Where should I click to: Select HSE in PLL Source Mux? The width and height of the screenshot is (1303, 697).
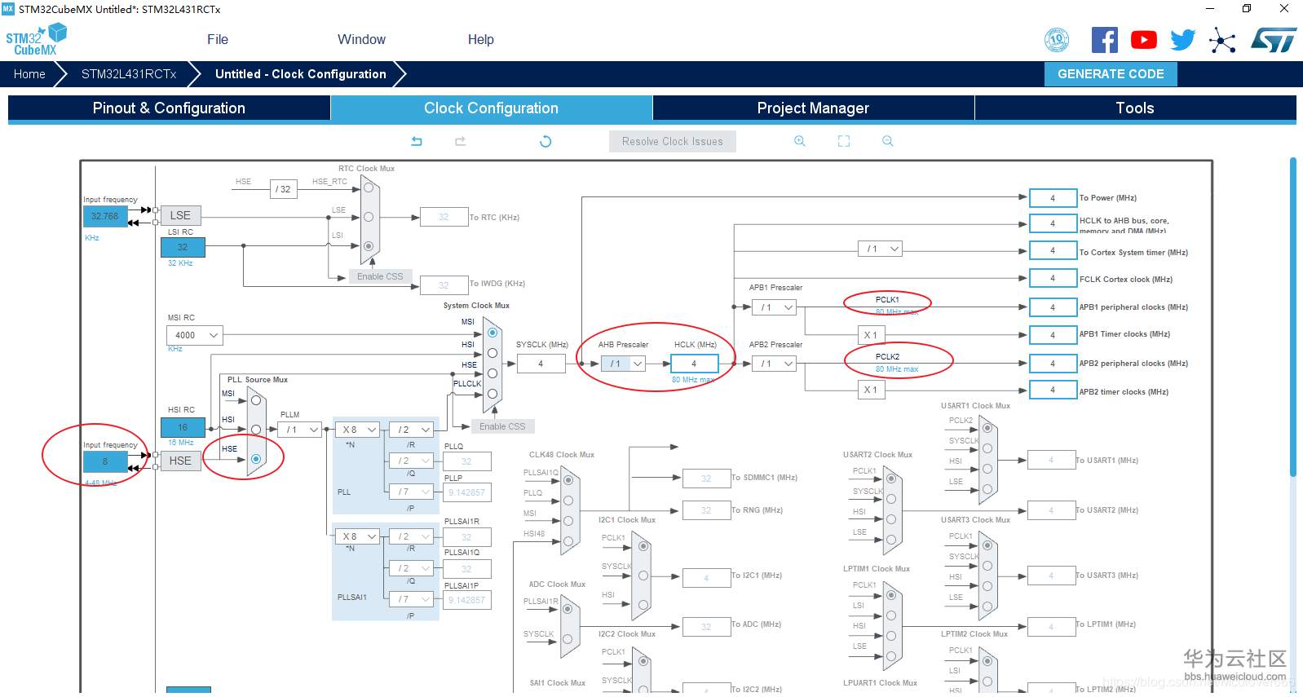[x=256, y=459]
